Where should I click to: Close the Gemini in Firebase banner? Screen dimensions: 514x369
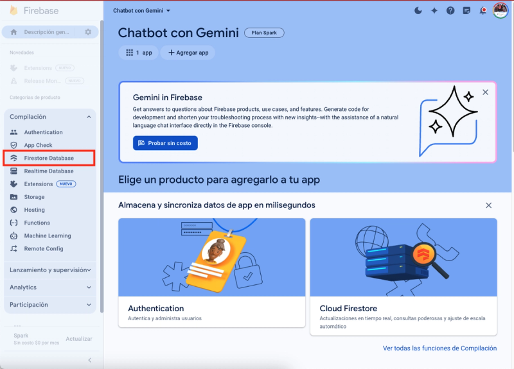[x=486, y=92]
